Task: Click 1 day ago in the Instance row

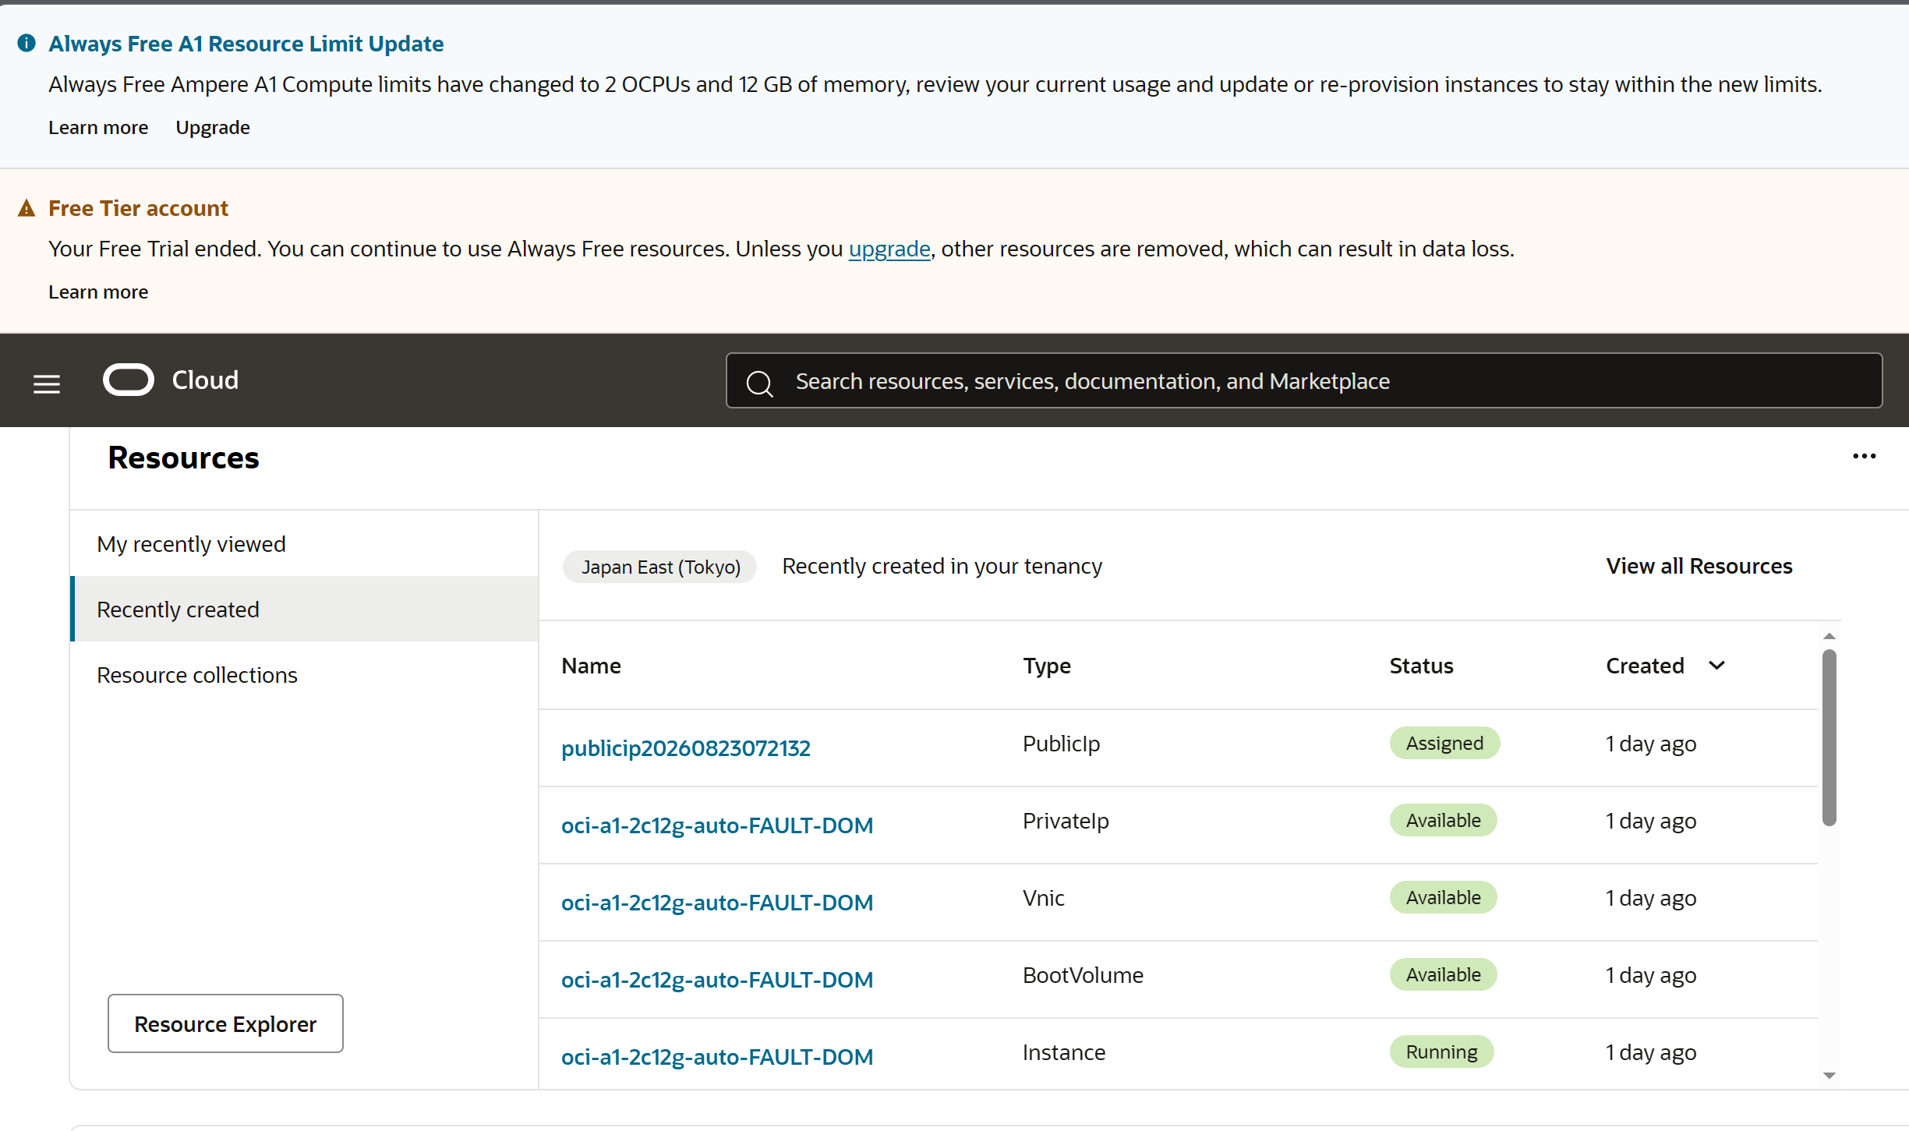Action: pos(1651,1052)
